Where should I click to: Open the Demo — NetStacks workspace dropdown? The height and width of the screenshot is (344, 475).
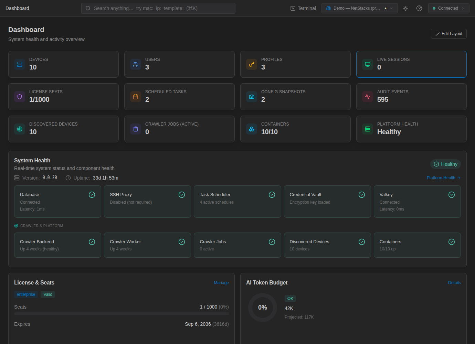[360, 8]
